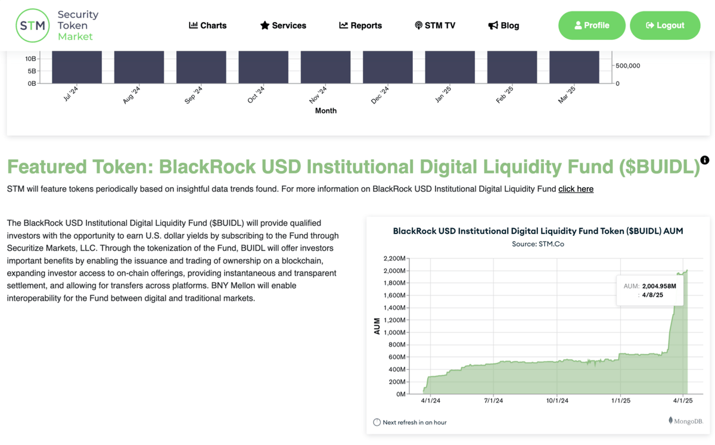Open the STM TV page
The width and height of the screenshot is (715, 445).
point(435,25)
